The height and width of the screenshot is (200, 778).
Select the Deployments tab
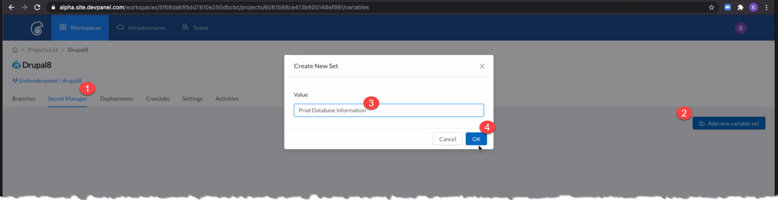116,99
